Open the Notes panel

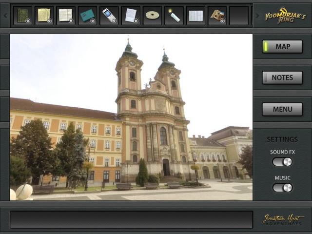coord(282,78)
